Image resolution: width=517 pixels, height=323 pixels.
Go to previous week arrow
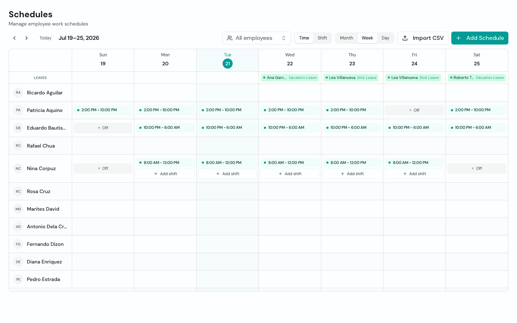click(14, 38)
